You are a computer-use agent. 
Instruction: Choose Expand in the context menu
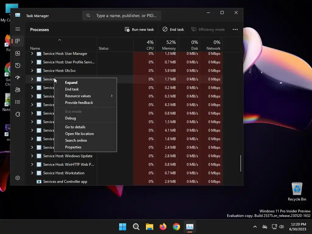(85, 83)
